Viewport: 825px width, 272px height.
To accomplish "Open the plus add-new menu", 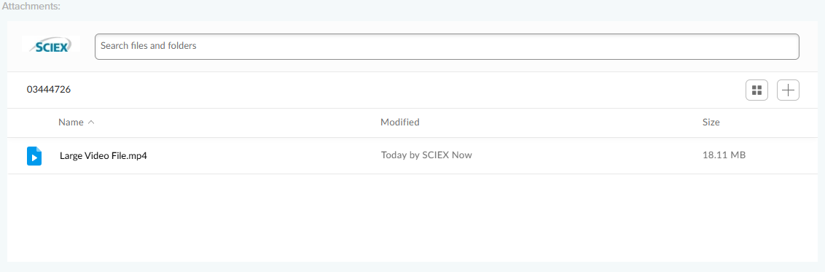I will (788, 90).
